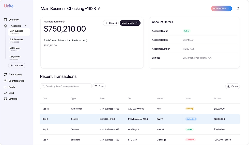Viewport: 249px width, 145px height.
Task: Click the $20,000.00 amount
Action: tap(219, 119)
